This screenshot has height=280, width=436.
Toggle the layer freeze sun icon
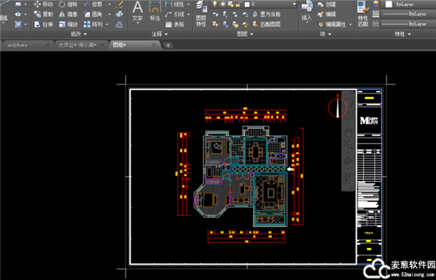point(223,4)
